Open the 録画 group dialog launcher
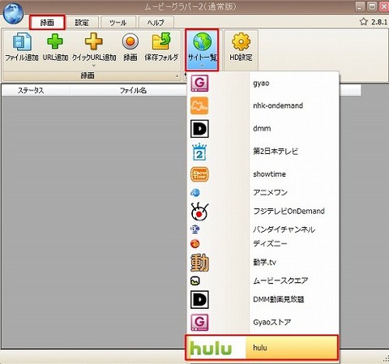Screen dimensions: 389x364 (177, 76)
